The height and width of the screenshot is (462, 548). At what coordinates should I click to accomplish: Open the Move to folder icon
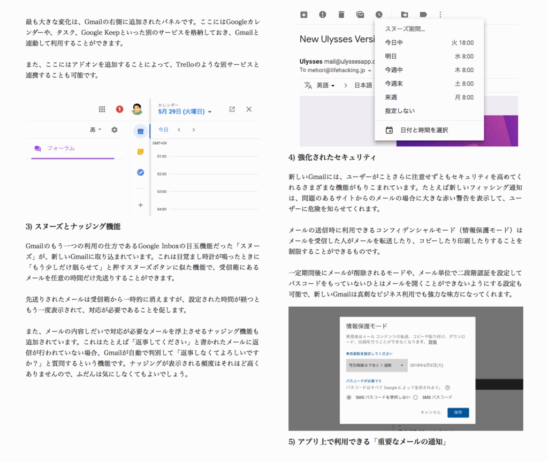(x=405, y=14)
